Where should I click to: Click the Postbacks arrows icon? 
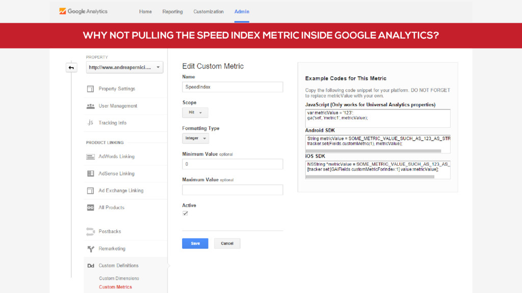point(90,231)
